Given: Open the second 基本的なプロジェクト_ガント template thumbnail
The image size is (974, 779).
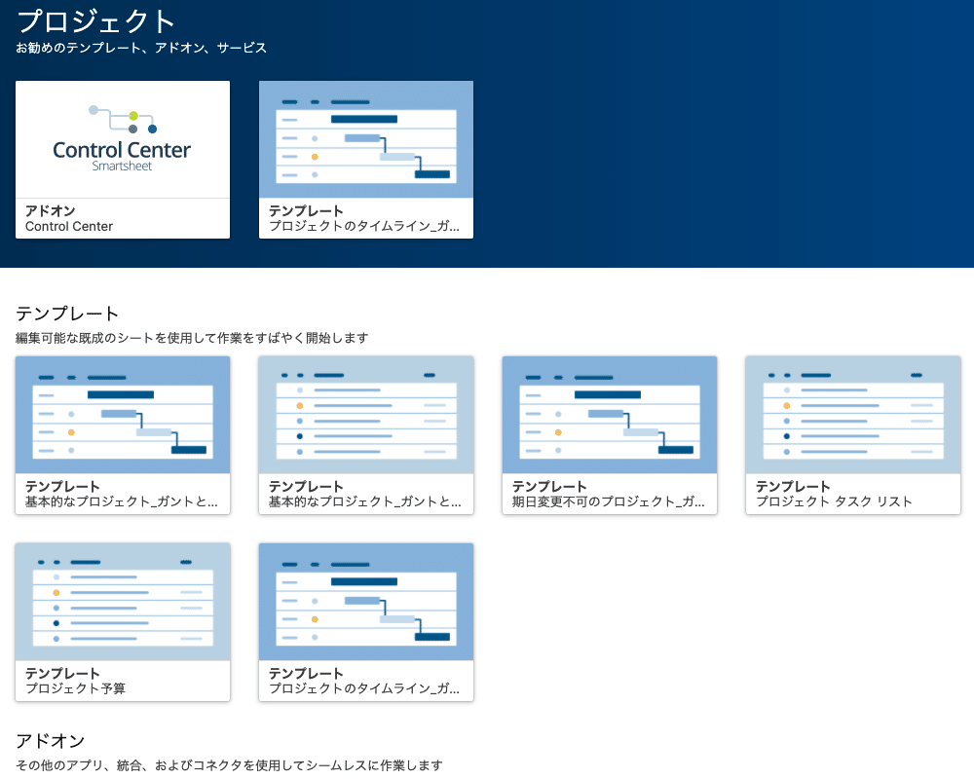Looking at the screenshot, I should click(x=365, y=415).
